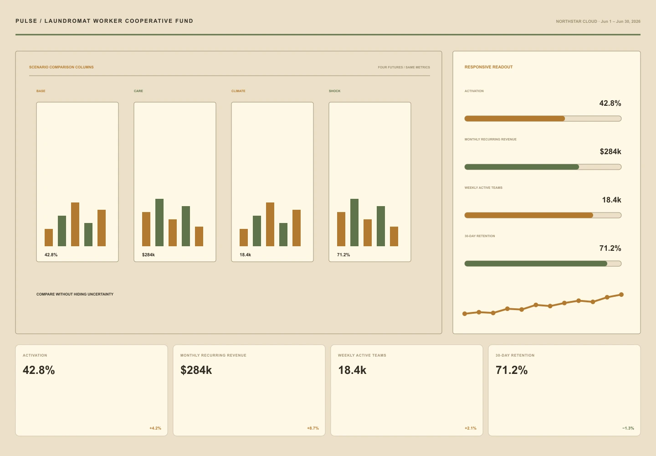Image resolution: width=656 pixels, height=456 pixels.
Task: Click the '$284k' value in the Care card
Action: (149, 255)
